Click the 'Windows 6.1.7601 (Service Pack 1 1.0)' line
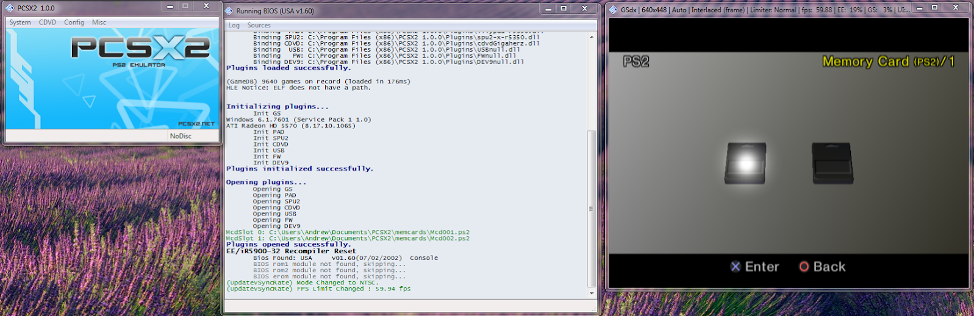This screenshot has height=316, width=974. tap(298, 120)
